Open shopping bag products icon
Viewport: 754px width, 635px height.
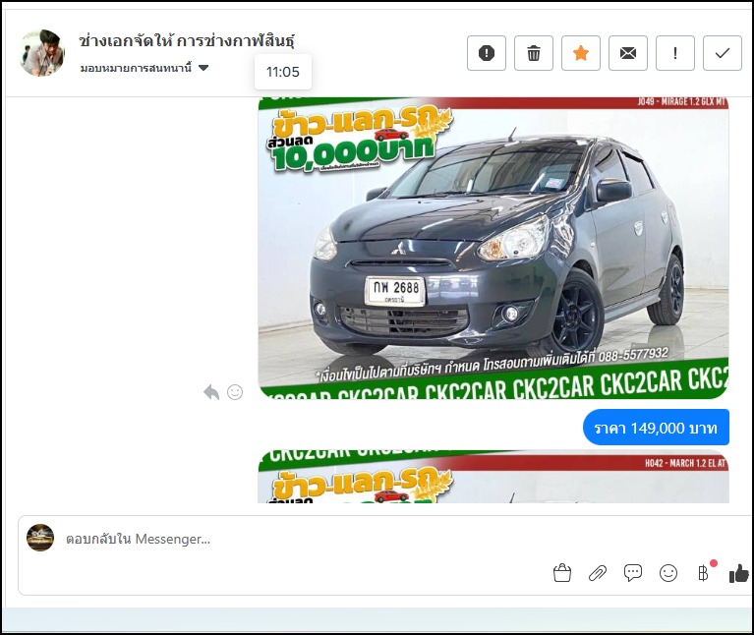tap(562, 572)
